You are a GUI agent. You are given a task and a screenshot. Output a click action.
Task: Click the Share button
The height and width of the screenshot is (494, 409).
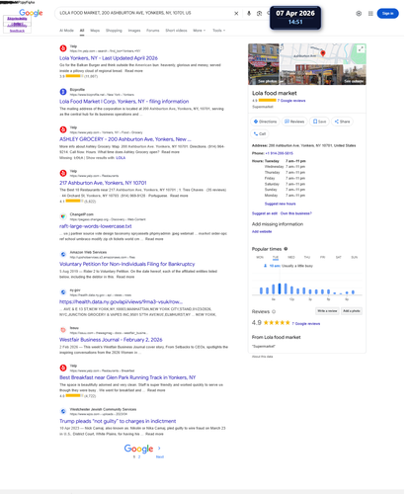[342, 122]
